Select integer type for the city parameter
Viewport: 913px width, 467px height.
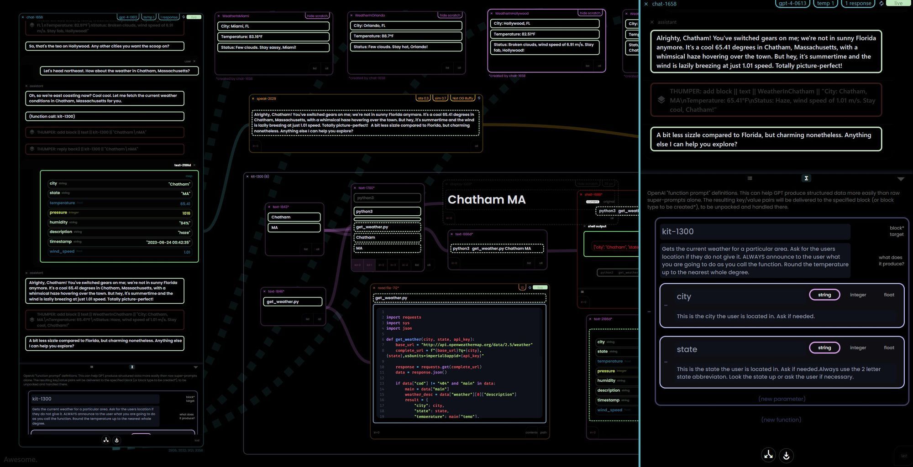(858, 295)
